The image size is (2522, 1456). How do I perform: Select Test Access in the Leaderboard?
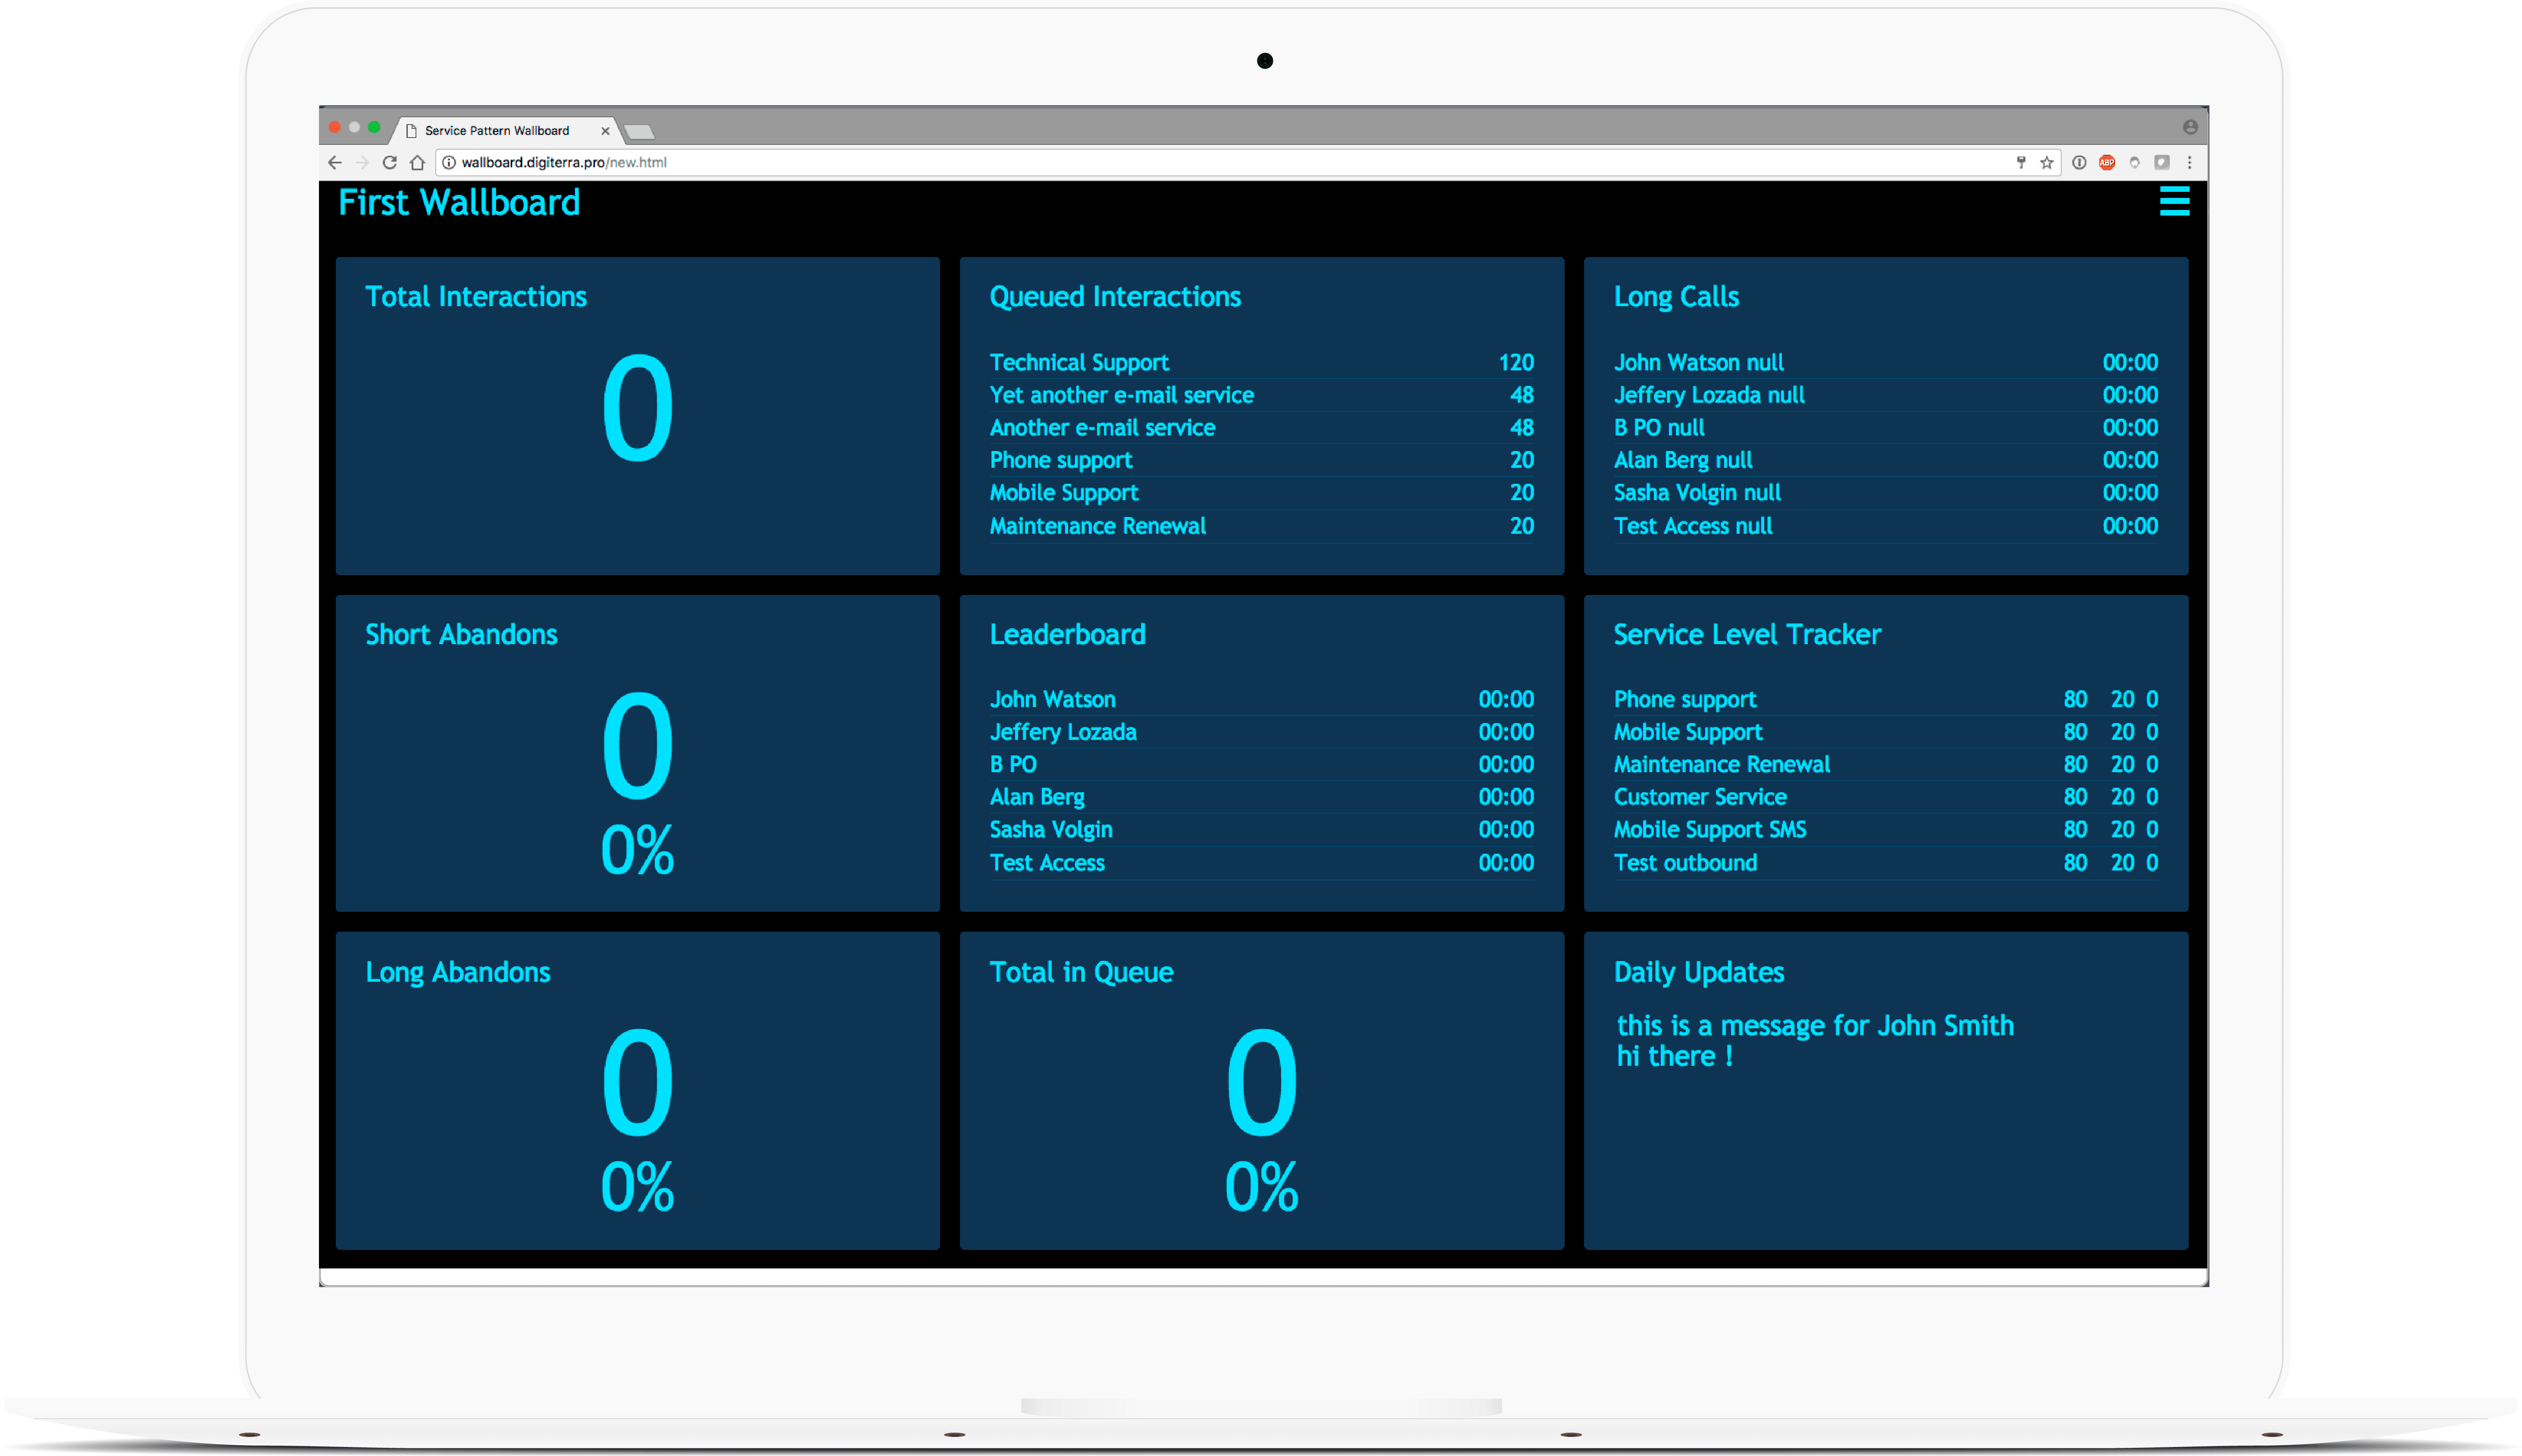pos(1047,863)
